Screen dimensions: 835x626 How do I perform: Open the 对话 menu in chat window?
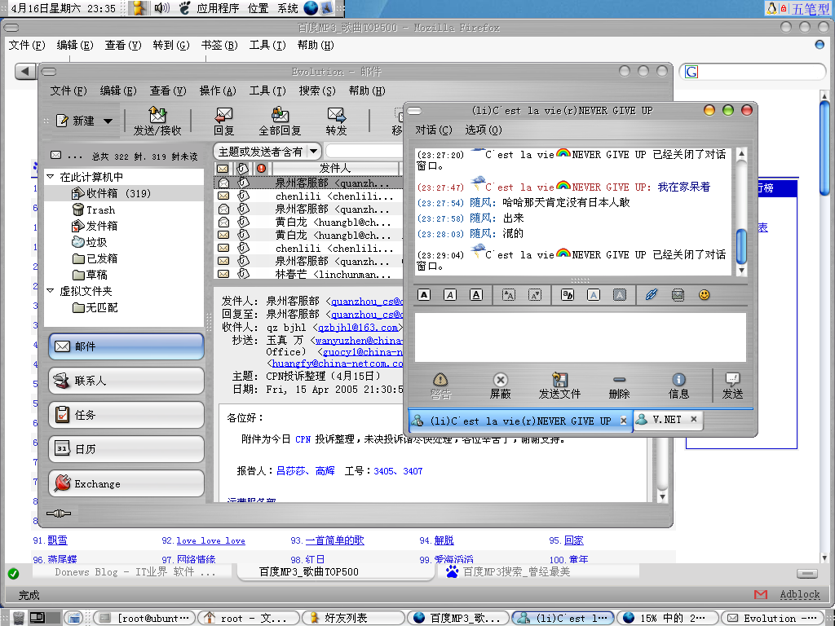point(434,130)
